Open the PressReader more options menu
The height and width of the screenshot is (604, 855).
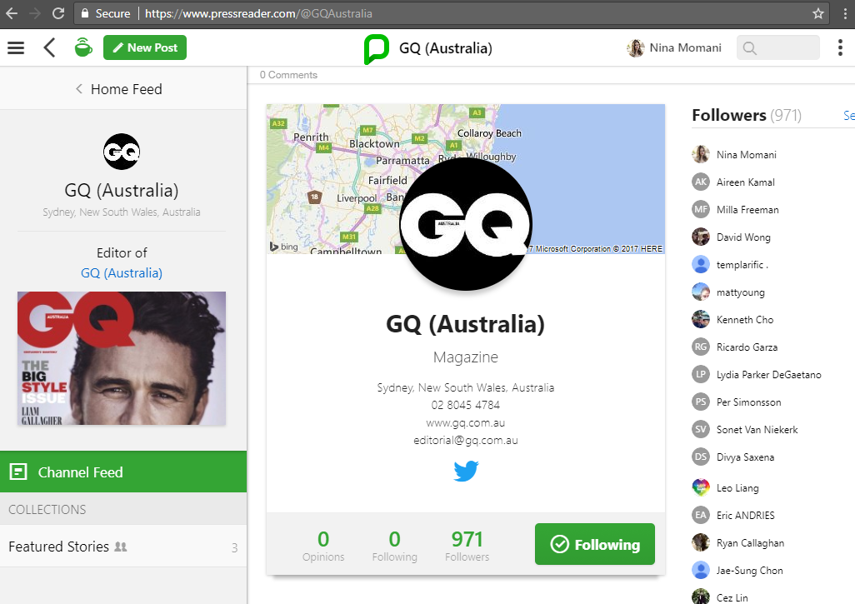840,48
